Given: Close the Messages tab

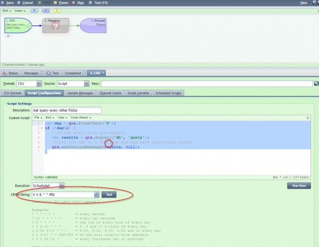Looking at the screenshot, I should [x=41, y=73].
